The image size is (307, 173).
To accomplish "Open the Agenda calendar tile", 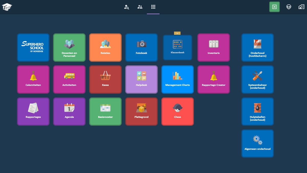I will [69, 111].
